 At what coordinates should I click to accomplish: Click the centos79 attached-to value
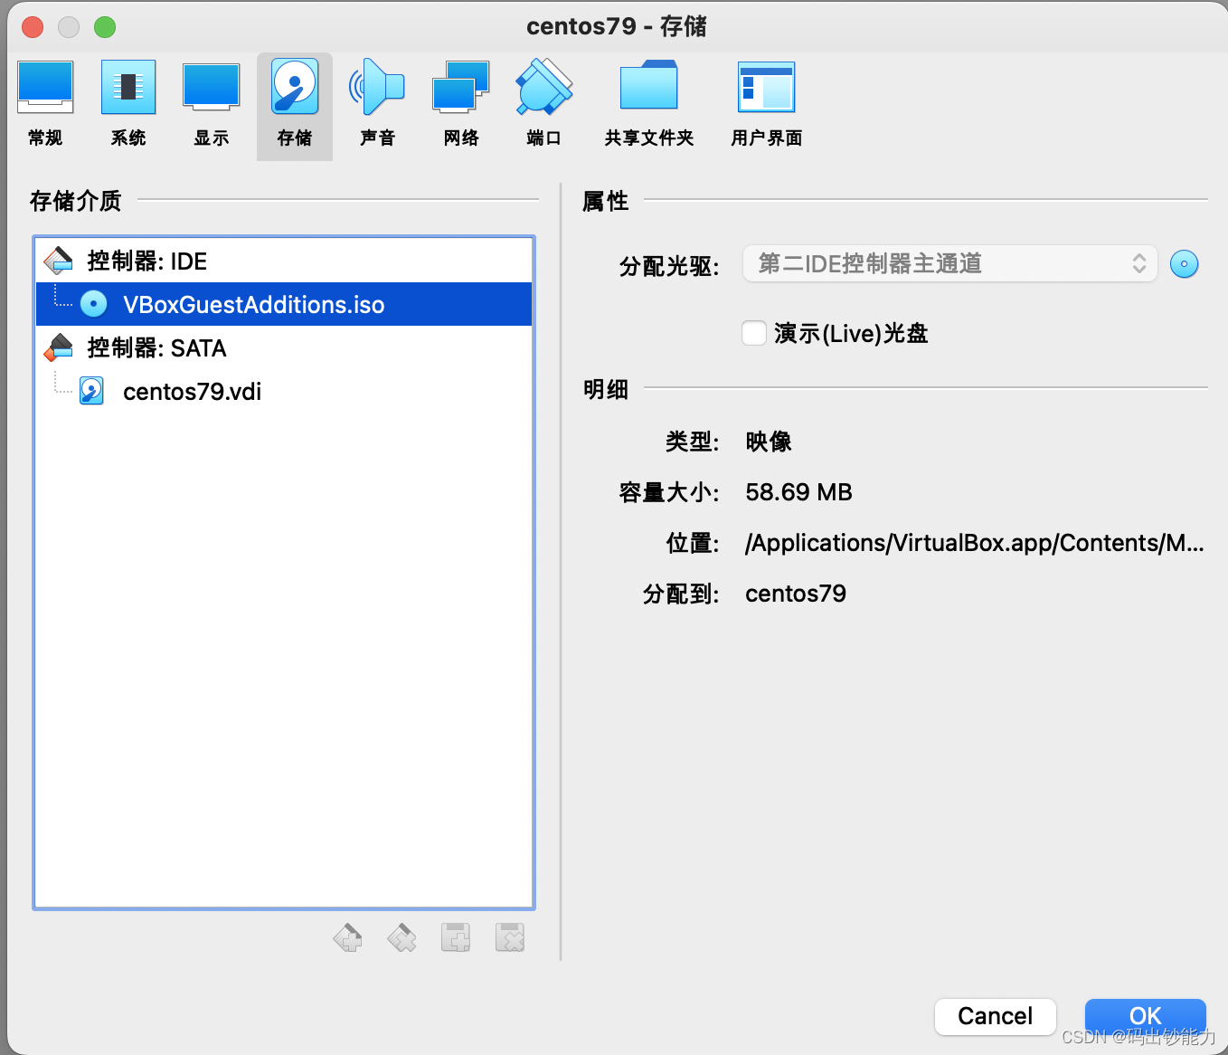[796, 594]
